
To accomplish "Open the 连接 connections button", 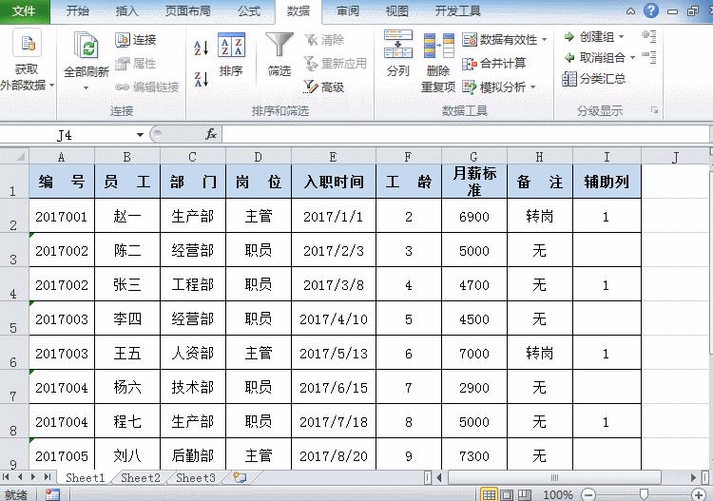I will (136, 40).
